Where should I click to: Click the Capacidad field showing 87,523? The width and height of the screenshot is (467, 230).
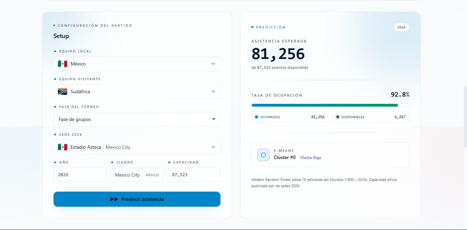pos(194,175)
